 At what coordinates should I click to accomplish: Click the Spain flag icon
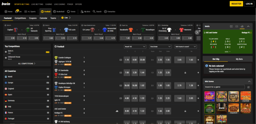tap(6, 95)
